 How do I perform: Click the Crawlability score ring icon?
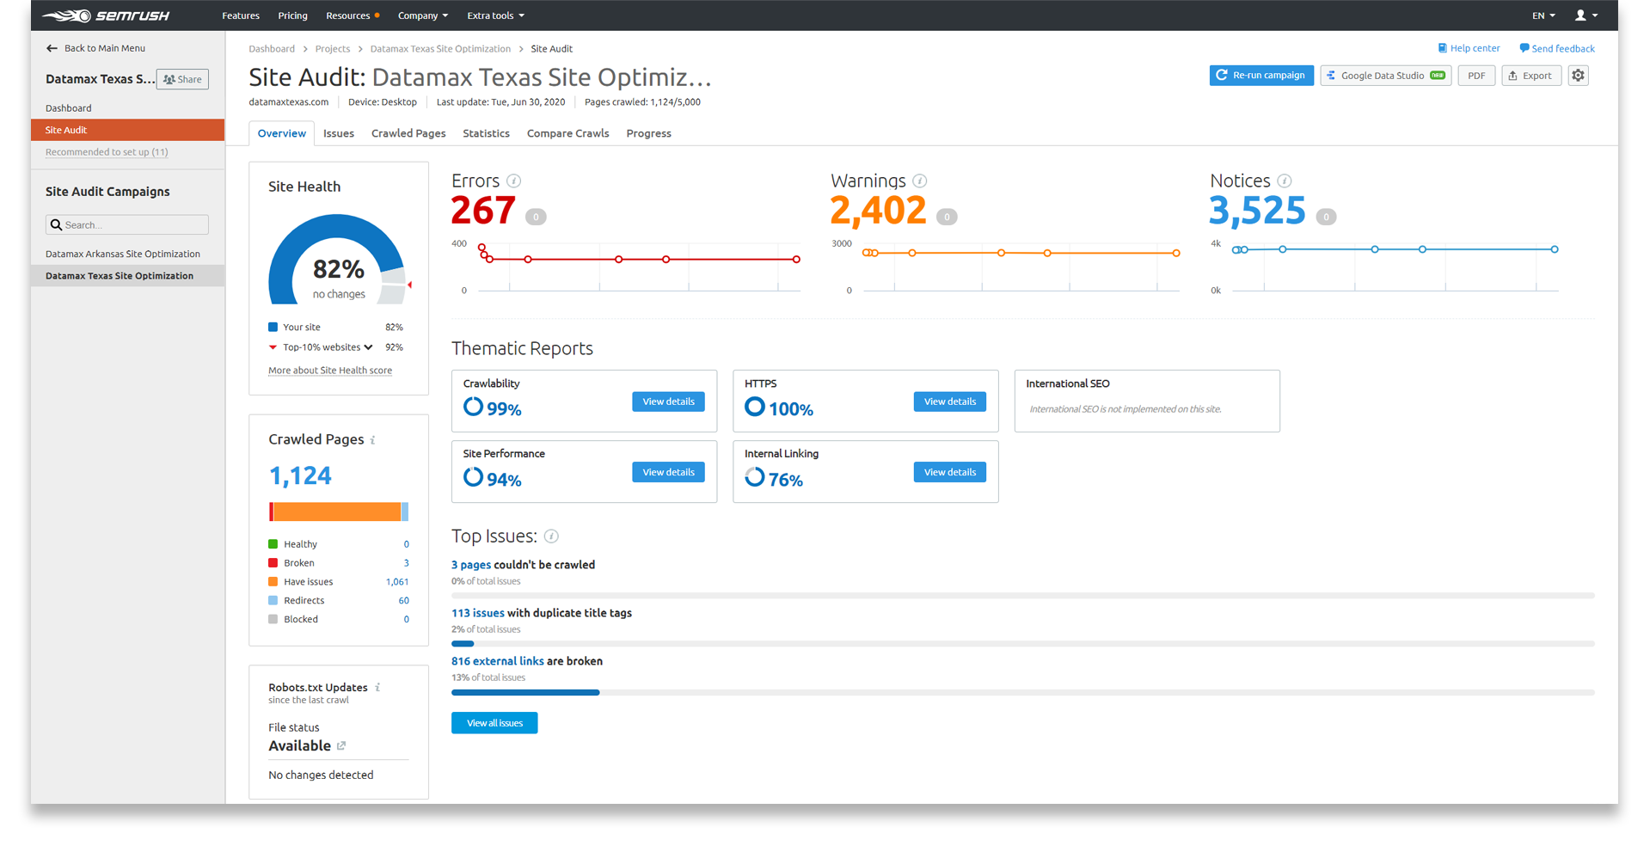pos(473,407)
